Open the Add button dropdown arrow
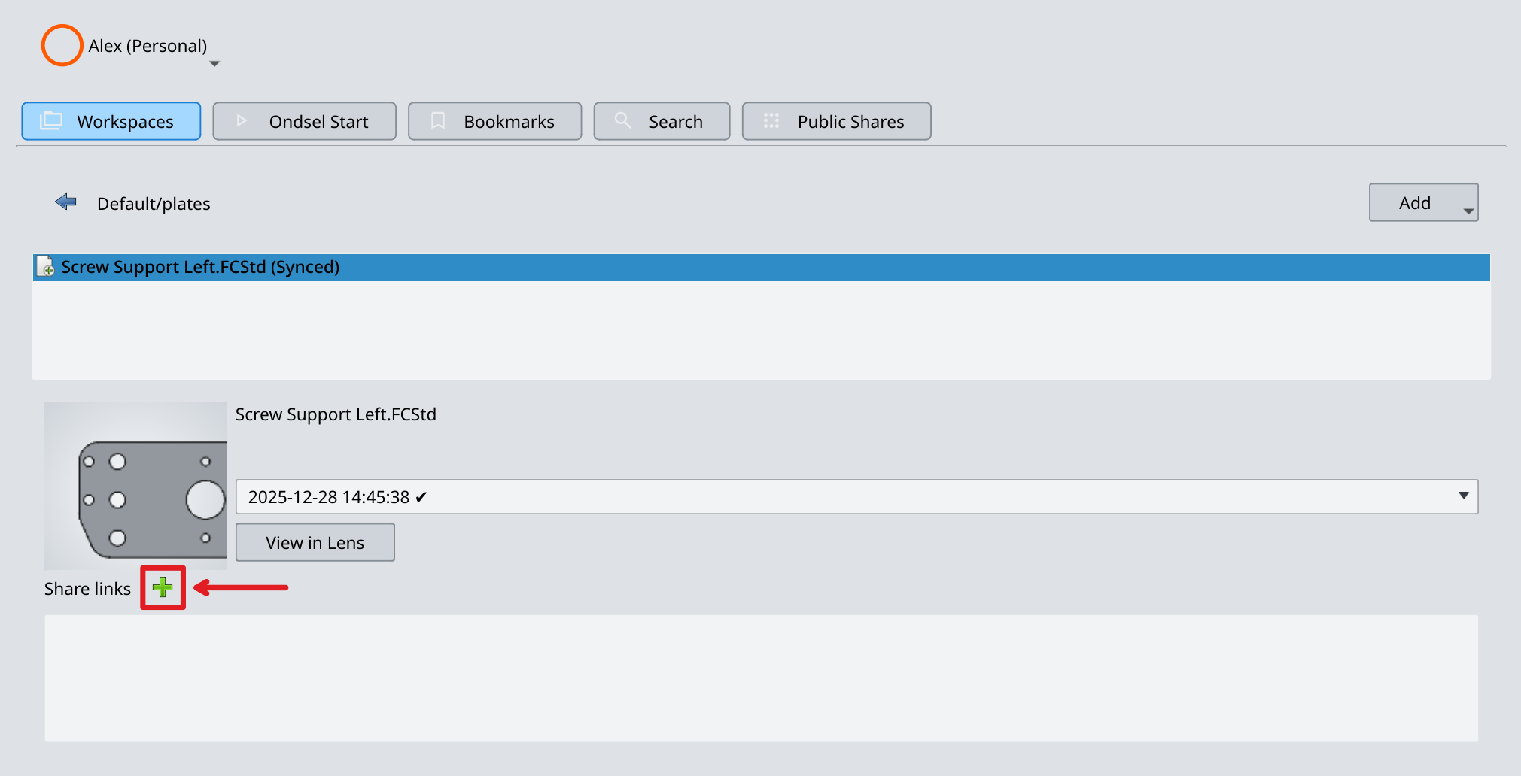This screenshot has height=776, width=1521. [1468, 211]
